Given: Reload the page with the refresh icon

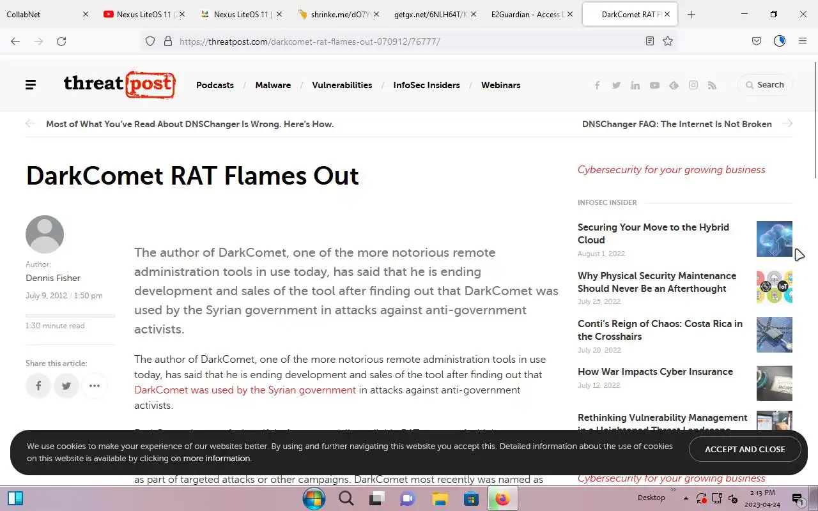Looking at the screenshot, I should [x=61, y=41].
